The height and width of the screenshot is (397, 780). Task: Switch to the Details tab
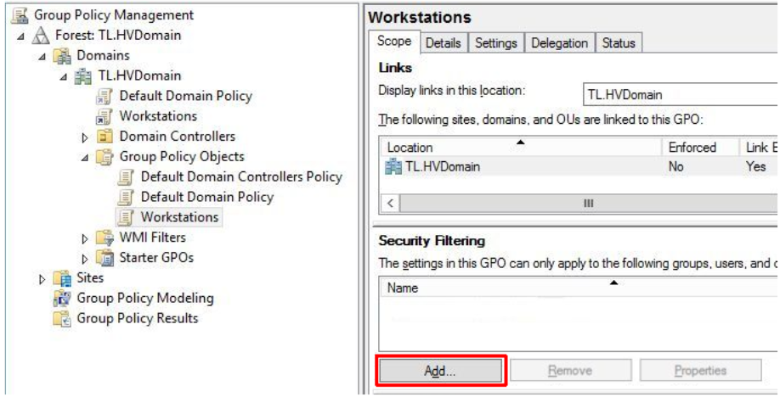tap(443, 43)
